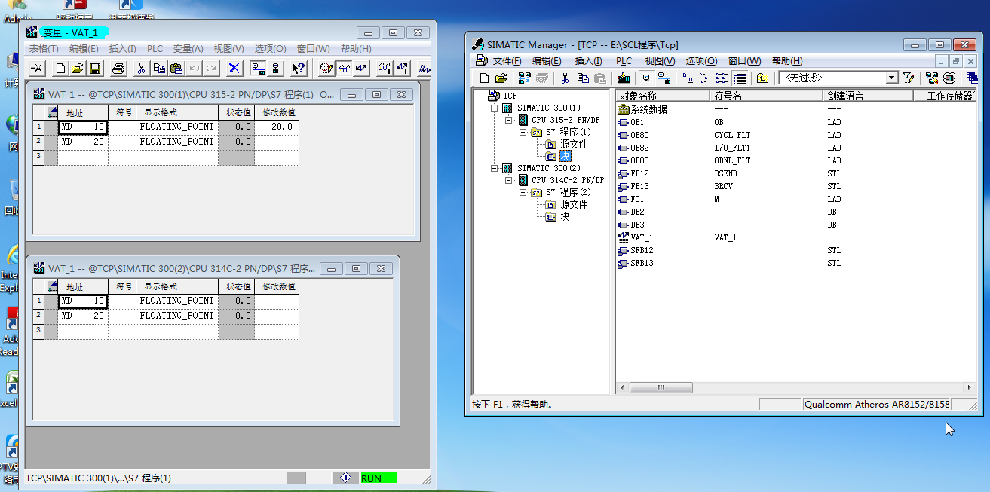Open 文件(F) menu in SIMATIC Manager
The image size is (990, 492).
pyautogui.click(x=507, y=61)
